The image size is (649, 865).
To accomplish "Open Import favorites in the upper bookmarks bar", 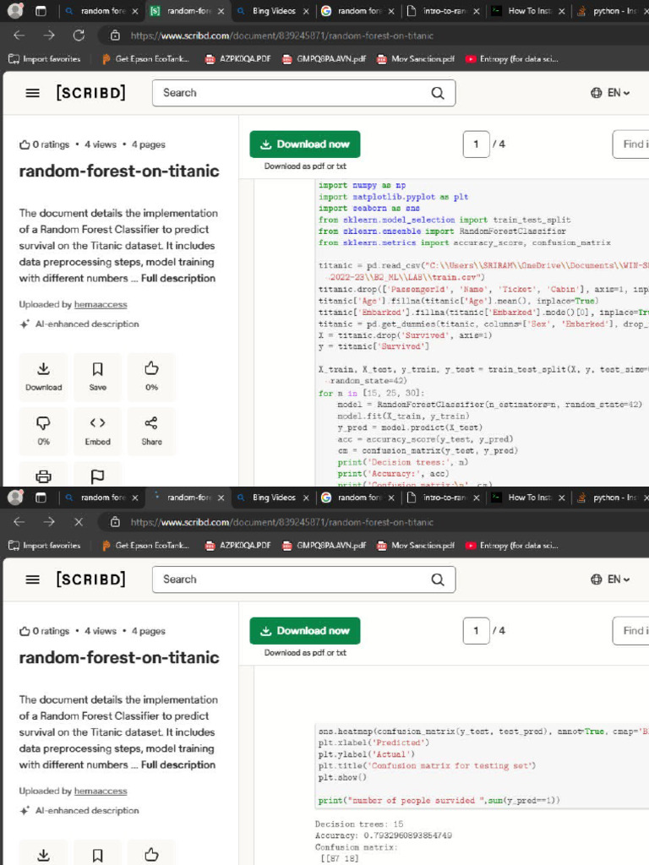I will pyautogui.click(x=45, y=58).
